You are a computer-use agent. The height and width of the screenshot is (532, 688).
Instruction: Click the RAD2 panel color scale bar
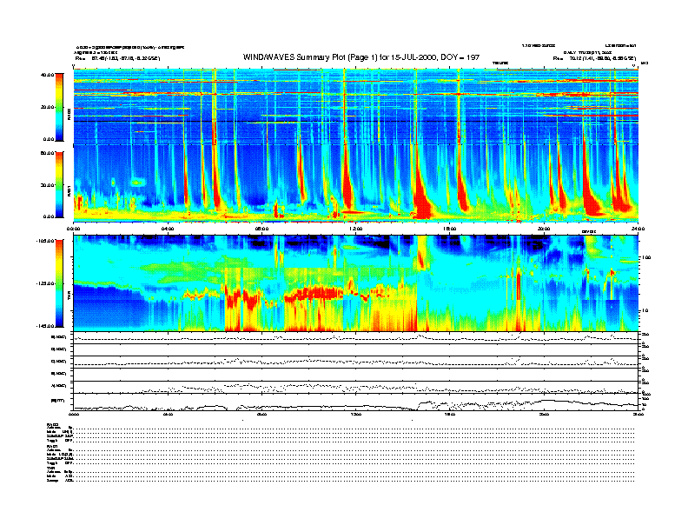point(59,107)
